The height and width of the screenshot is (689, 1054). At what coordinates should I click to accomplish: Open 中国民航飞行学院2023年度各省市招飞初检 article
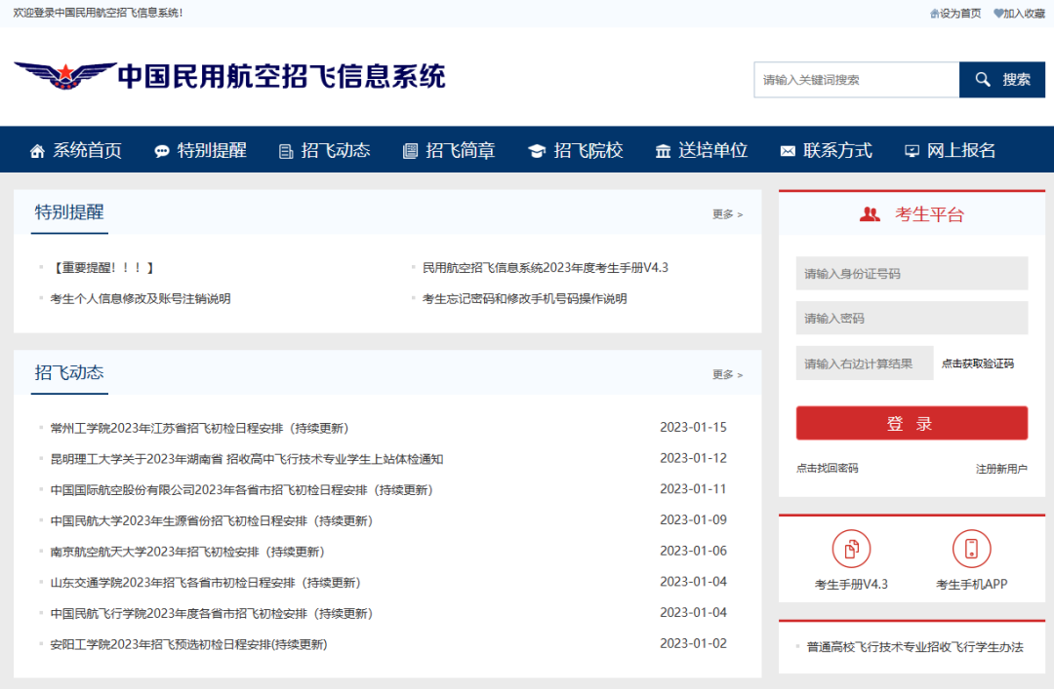pyautogui.click(x=212, y=613)
